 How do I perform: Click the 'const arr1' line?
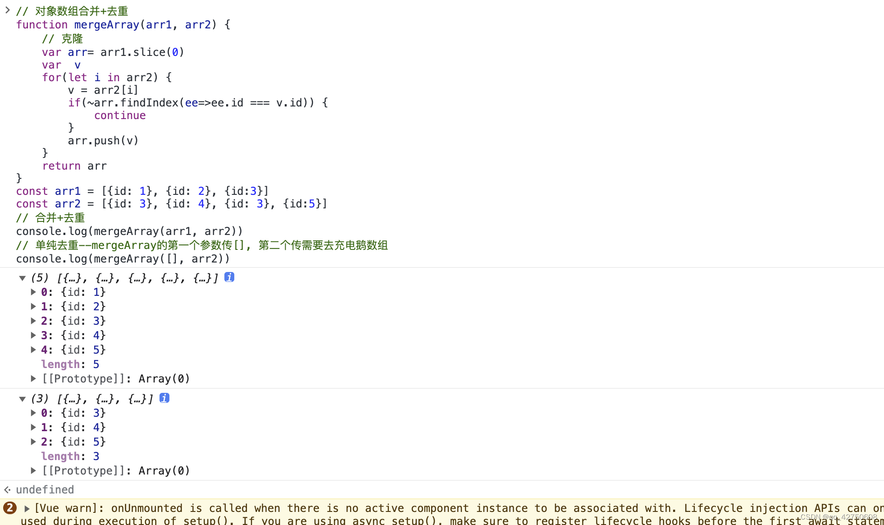pos(142,191)
